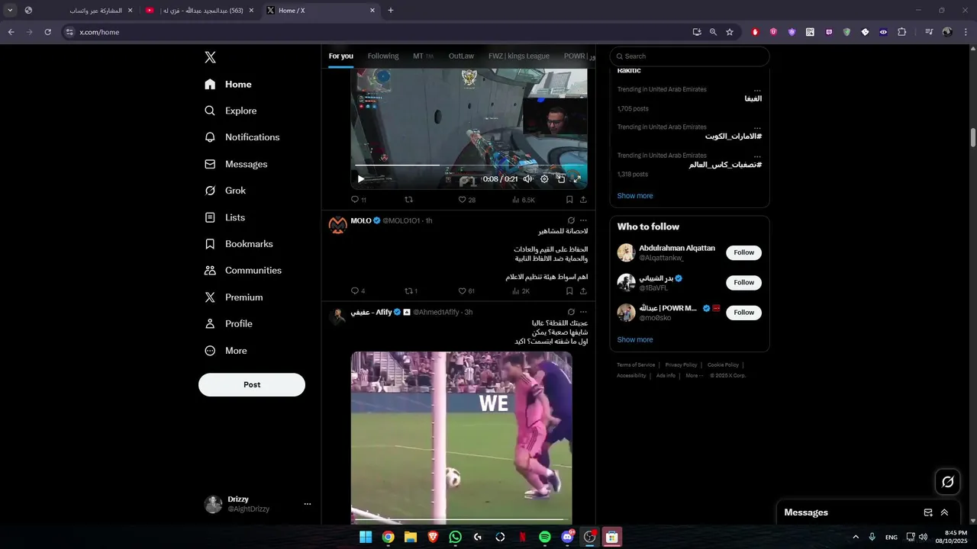Select the MT timeline tab
The image size is (977, 549).
[423, 56]
